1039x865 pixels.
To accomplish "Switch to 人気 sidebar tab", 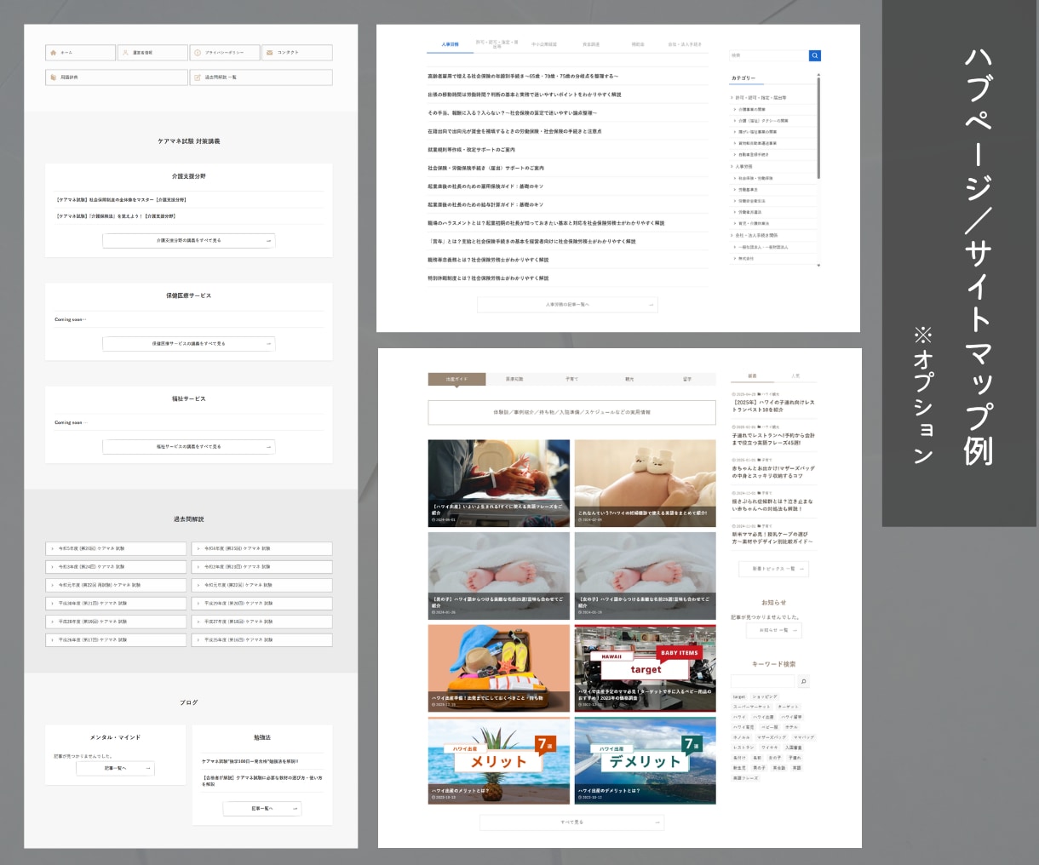I will pos(795,375).
